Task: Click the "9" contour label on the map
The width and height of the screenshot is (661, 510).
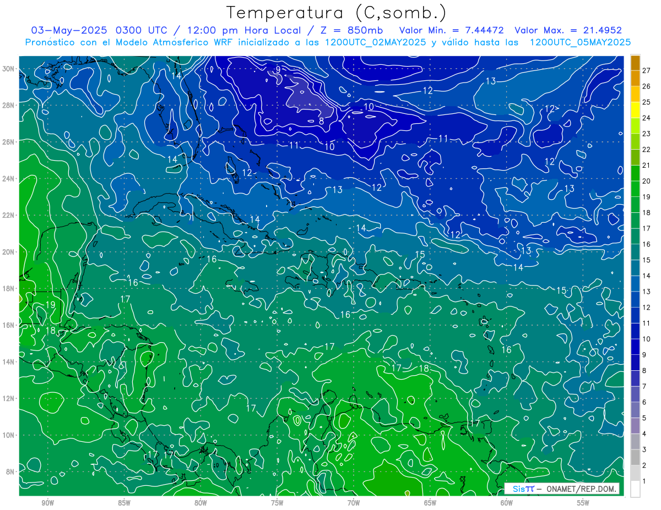Action: click(278, 69)
